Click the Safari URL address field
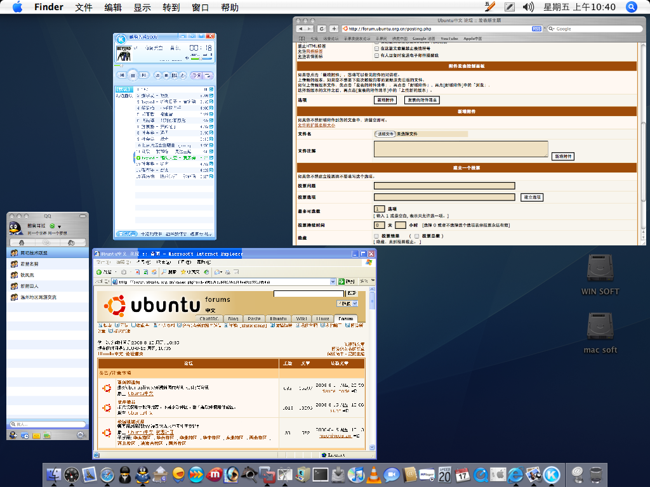This screenshot has height=487, width=650. 439,29
